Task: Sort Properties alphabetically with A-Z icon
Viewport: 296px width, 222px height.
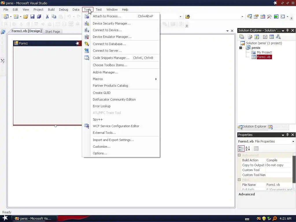Action: pos(248,149)
